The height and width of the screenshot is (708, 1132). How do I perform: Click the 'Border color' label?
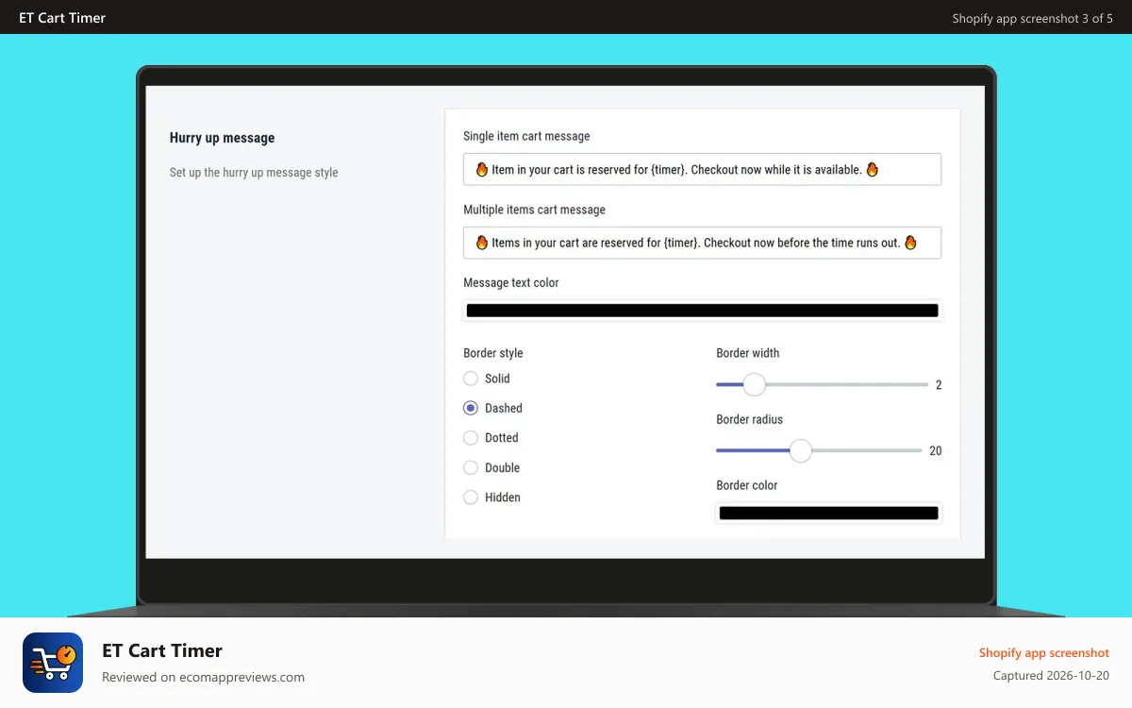tap(746, 485)
